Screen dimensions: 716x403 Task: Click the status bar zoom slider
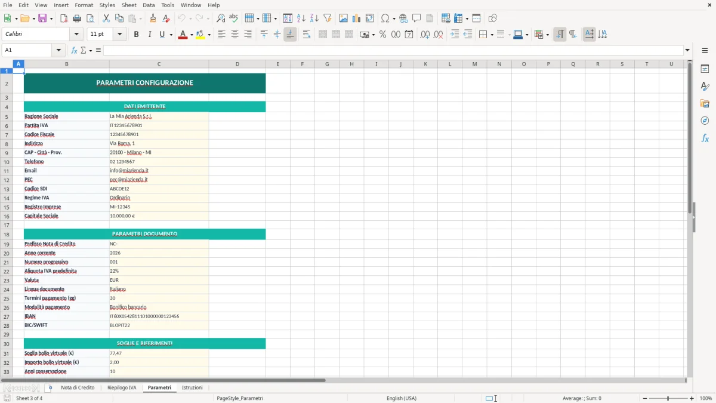click(668, 398)
